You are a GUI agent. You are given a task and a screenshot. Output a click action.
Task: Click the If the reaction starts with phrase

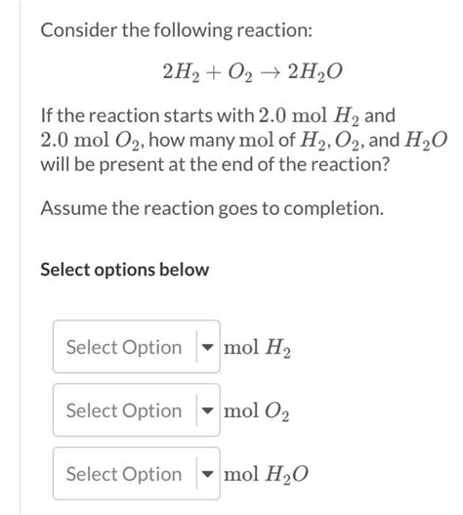click(x=147, y=116)
